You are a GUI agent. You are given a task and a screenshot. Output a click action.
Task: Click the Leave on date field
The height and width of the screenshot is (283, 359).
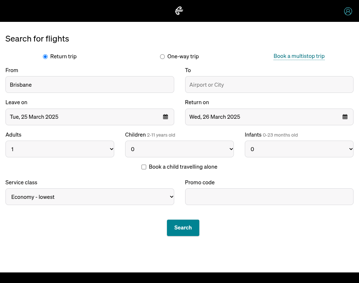point(90,117)
